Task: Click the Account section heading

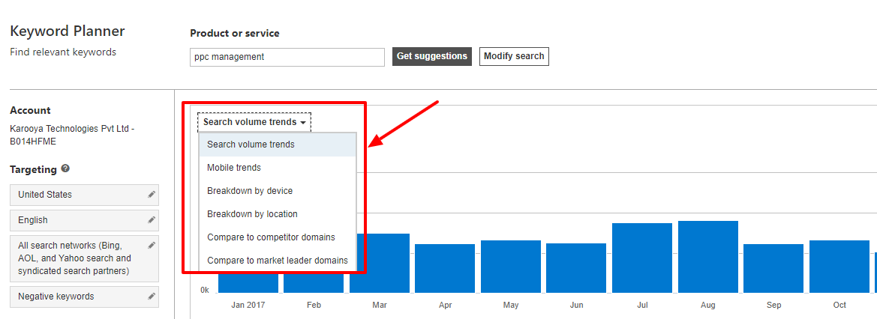Action: (x=30, y=111)
